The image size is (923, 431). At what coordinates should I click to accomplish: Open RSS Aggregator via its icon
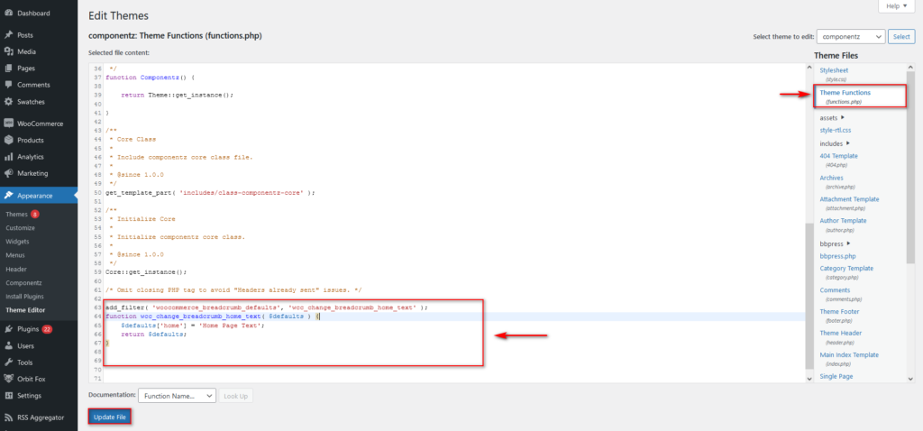(8, 417)
